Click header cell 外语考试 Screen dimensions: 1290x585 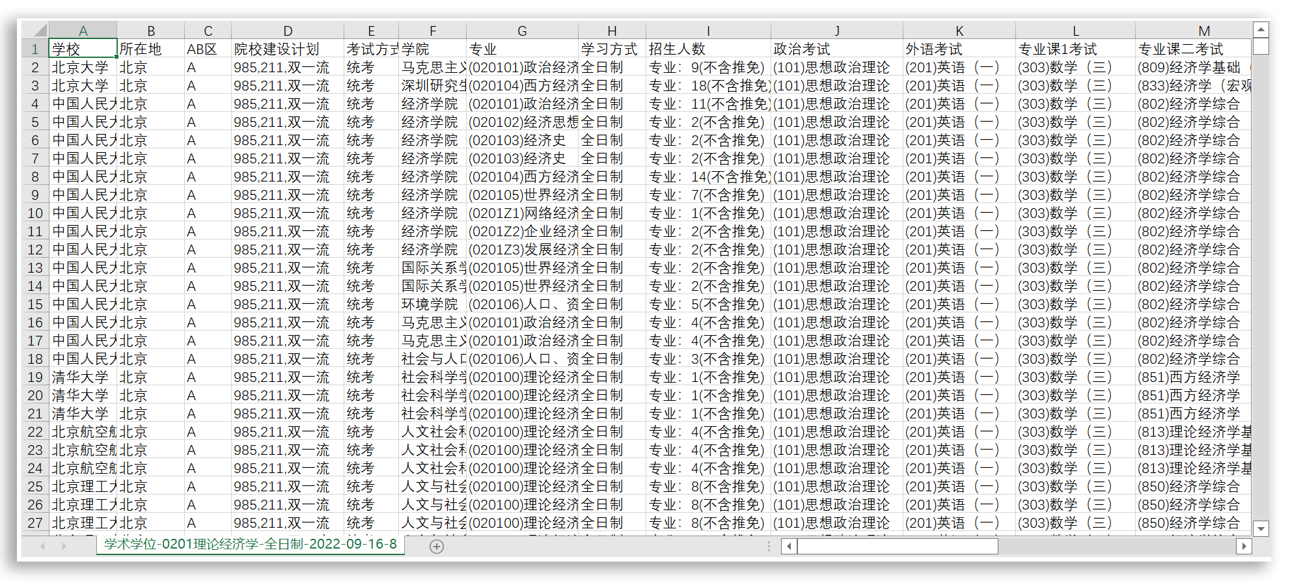(x=959, y=49)
